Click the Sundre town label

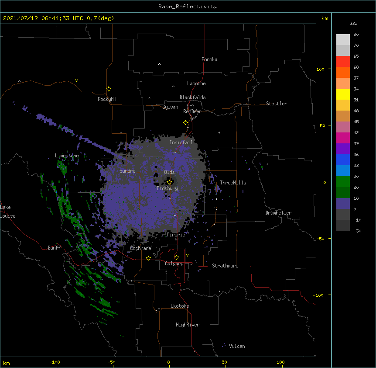point(127,171)
